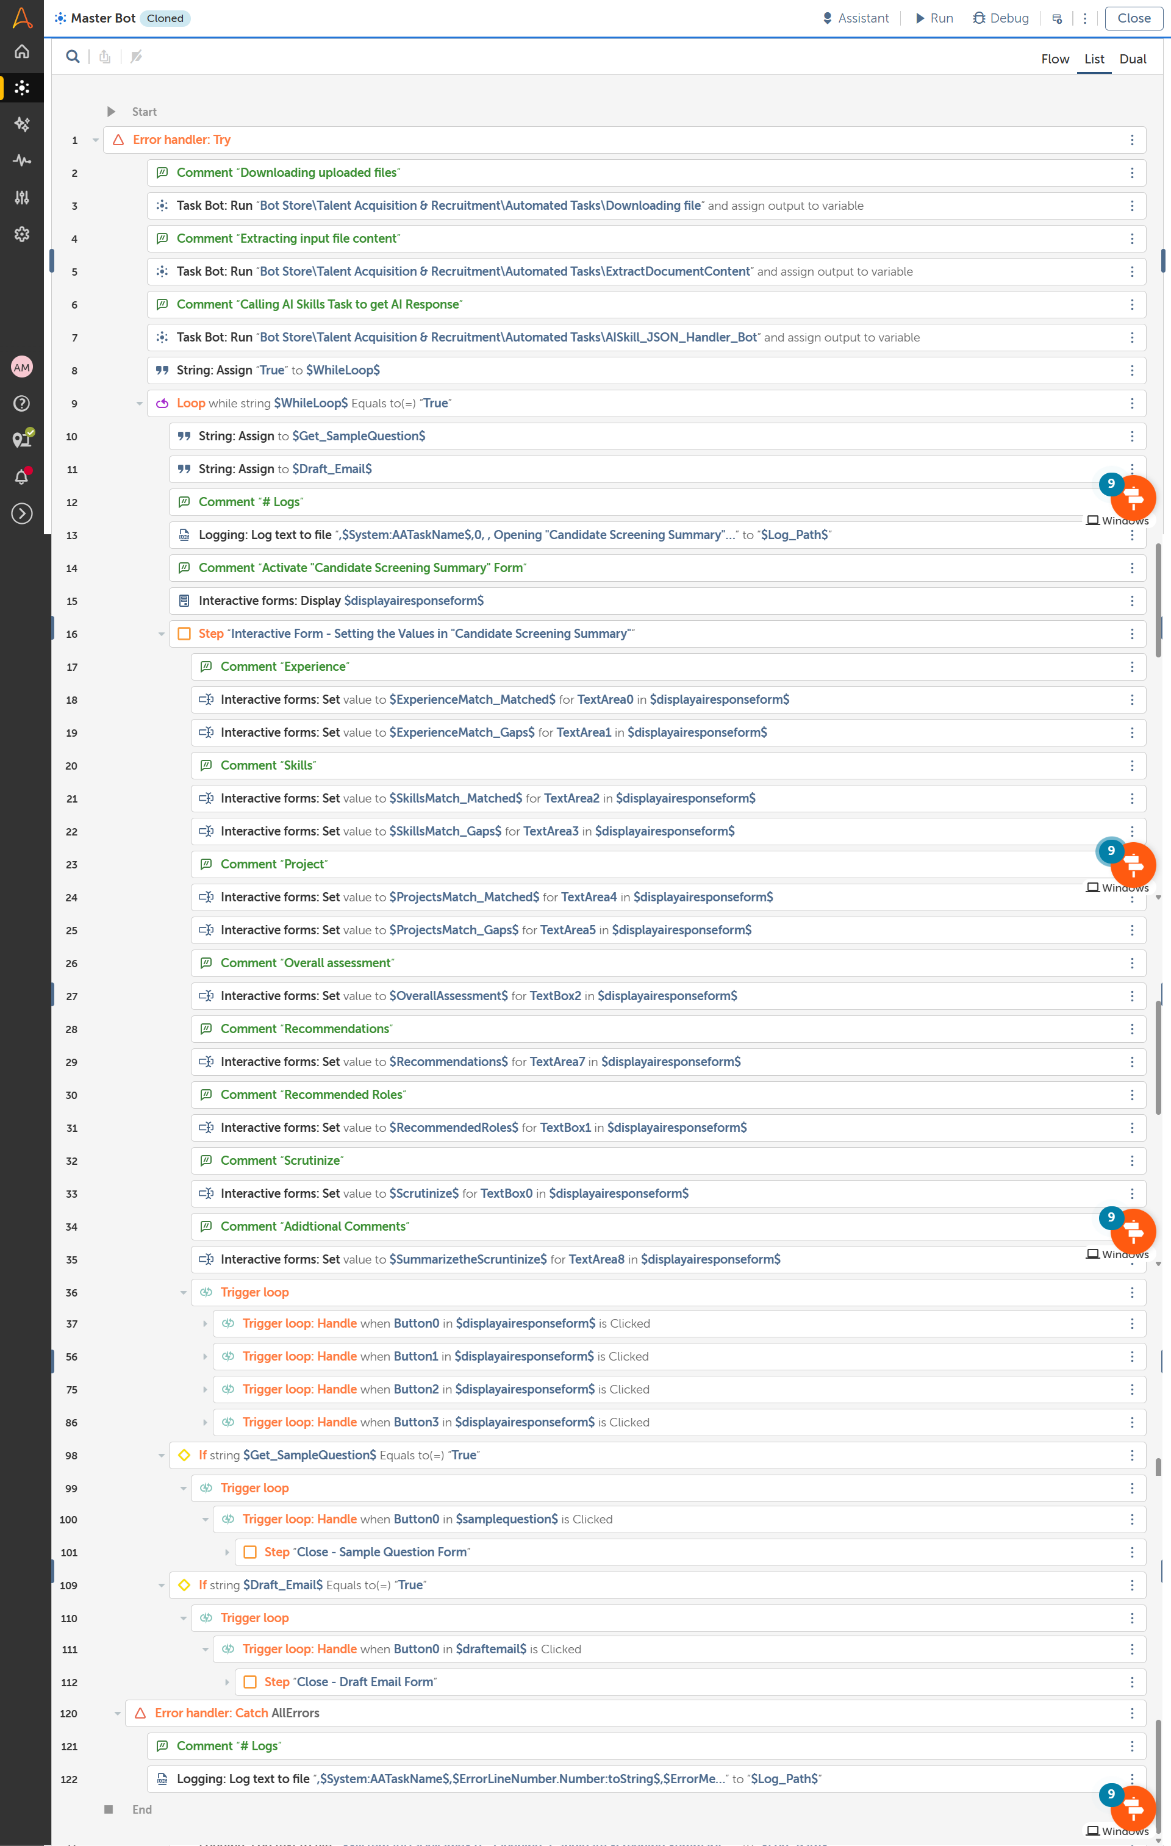Screen dimensions: 1171x1846
Task: Click the Run button
Action: [934, 18]
